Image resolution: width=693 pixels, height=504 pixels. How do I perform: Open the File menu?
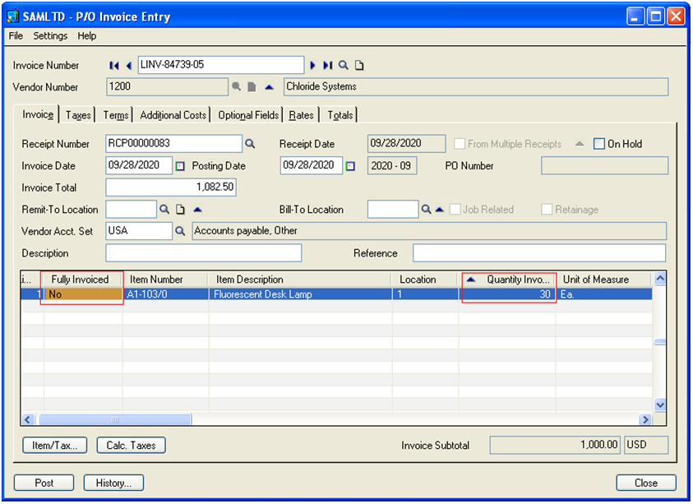pyautogui.click(x=16, y=36)
